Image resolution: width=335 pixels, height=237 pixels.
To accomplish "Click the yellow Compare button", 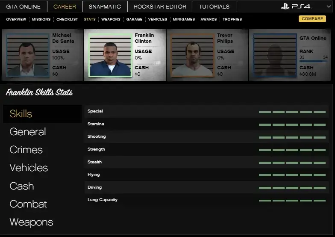I will (312, 19).
